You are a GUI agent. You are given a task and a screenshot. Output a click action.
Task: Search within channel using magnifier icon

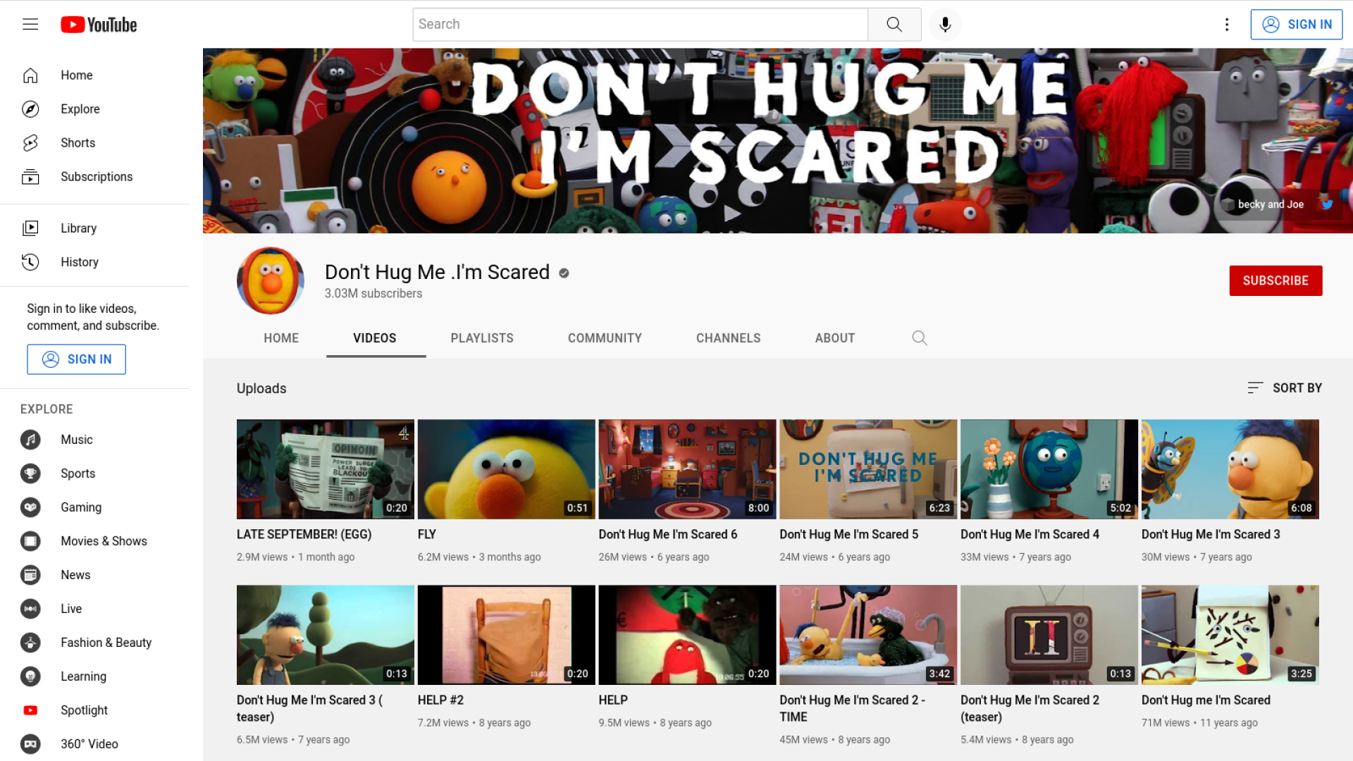tap(919, 338)
